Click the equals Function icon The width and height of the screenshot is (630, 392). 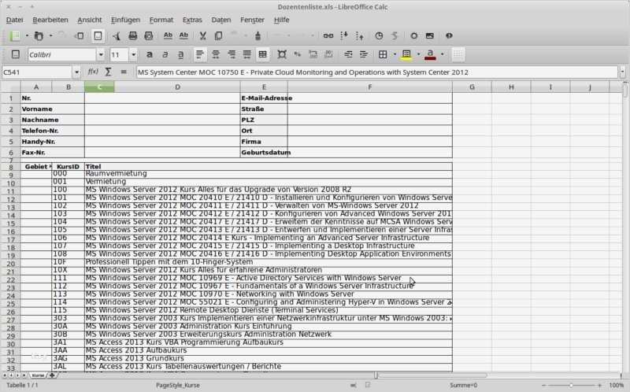(x=124, y=72)
